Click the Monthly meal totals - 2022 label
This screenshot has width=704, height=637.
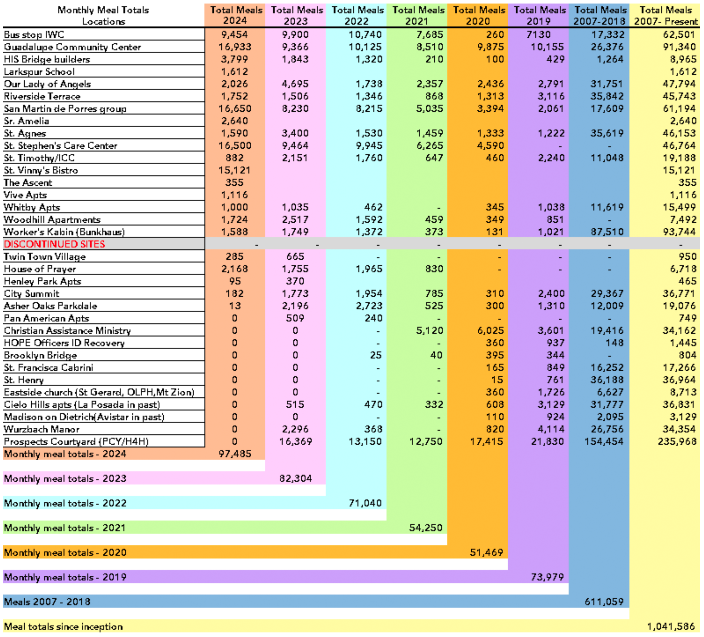click(65, 503)
